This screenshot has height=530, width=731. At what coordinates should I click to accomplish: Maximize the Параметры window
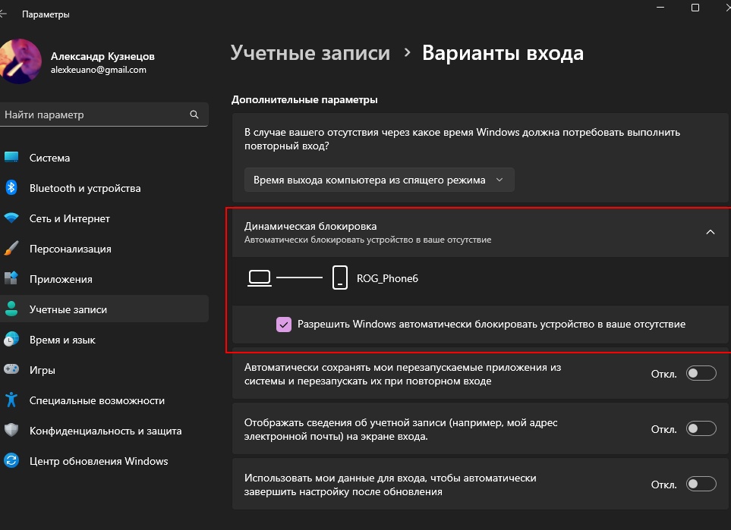point(695,8)
